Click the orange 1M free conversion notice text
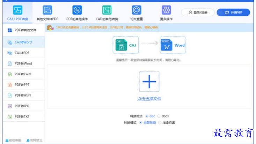This screenshot has width=256, height=144. click(107, 28)
